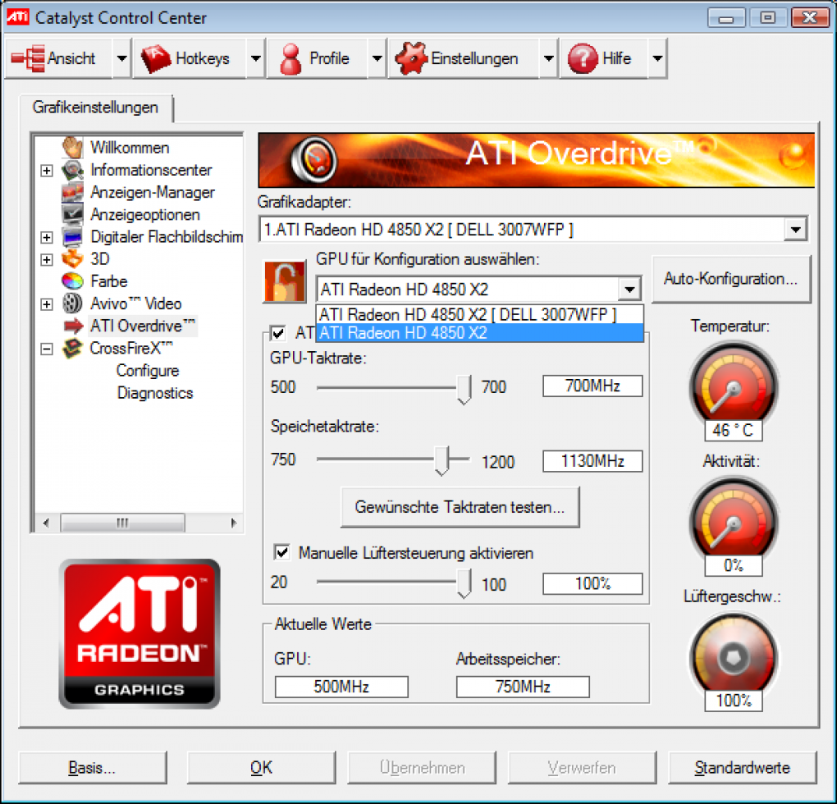
Task: Select the Grafikeinstellungen tab
Action: click(95, 107)
